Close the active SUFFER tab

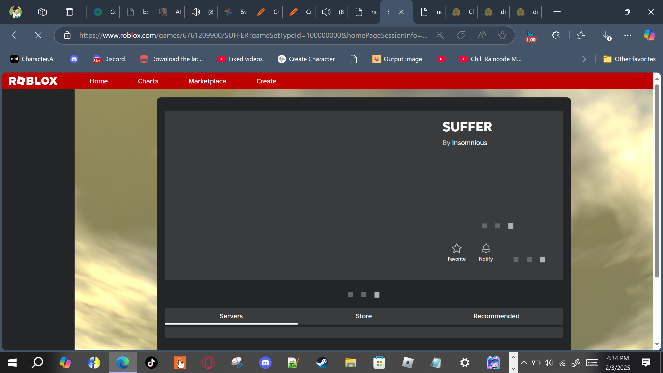pos(401,12)
